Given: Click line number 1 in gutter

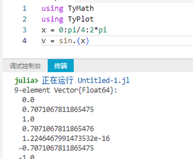Looking at the screenshot, I should [24, 8].
